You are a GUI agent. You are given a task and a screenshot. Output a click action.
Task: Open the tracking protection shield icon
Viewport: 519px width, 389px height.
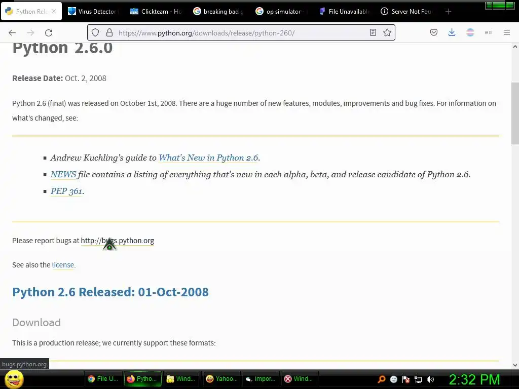pyautogui.click(x=95, y=32)
